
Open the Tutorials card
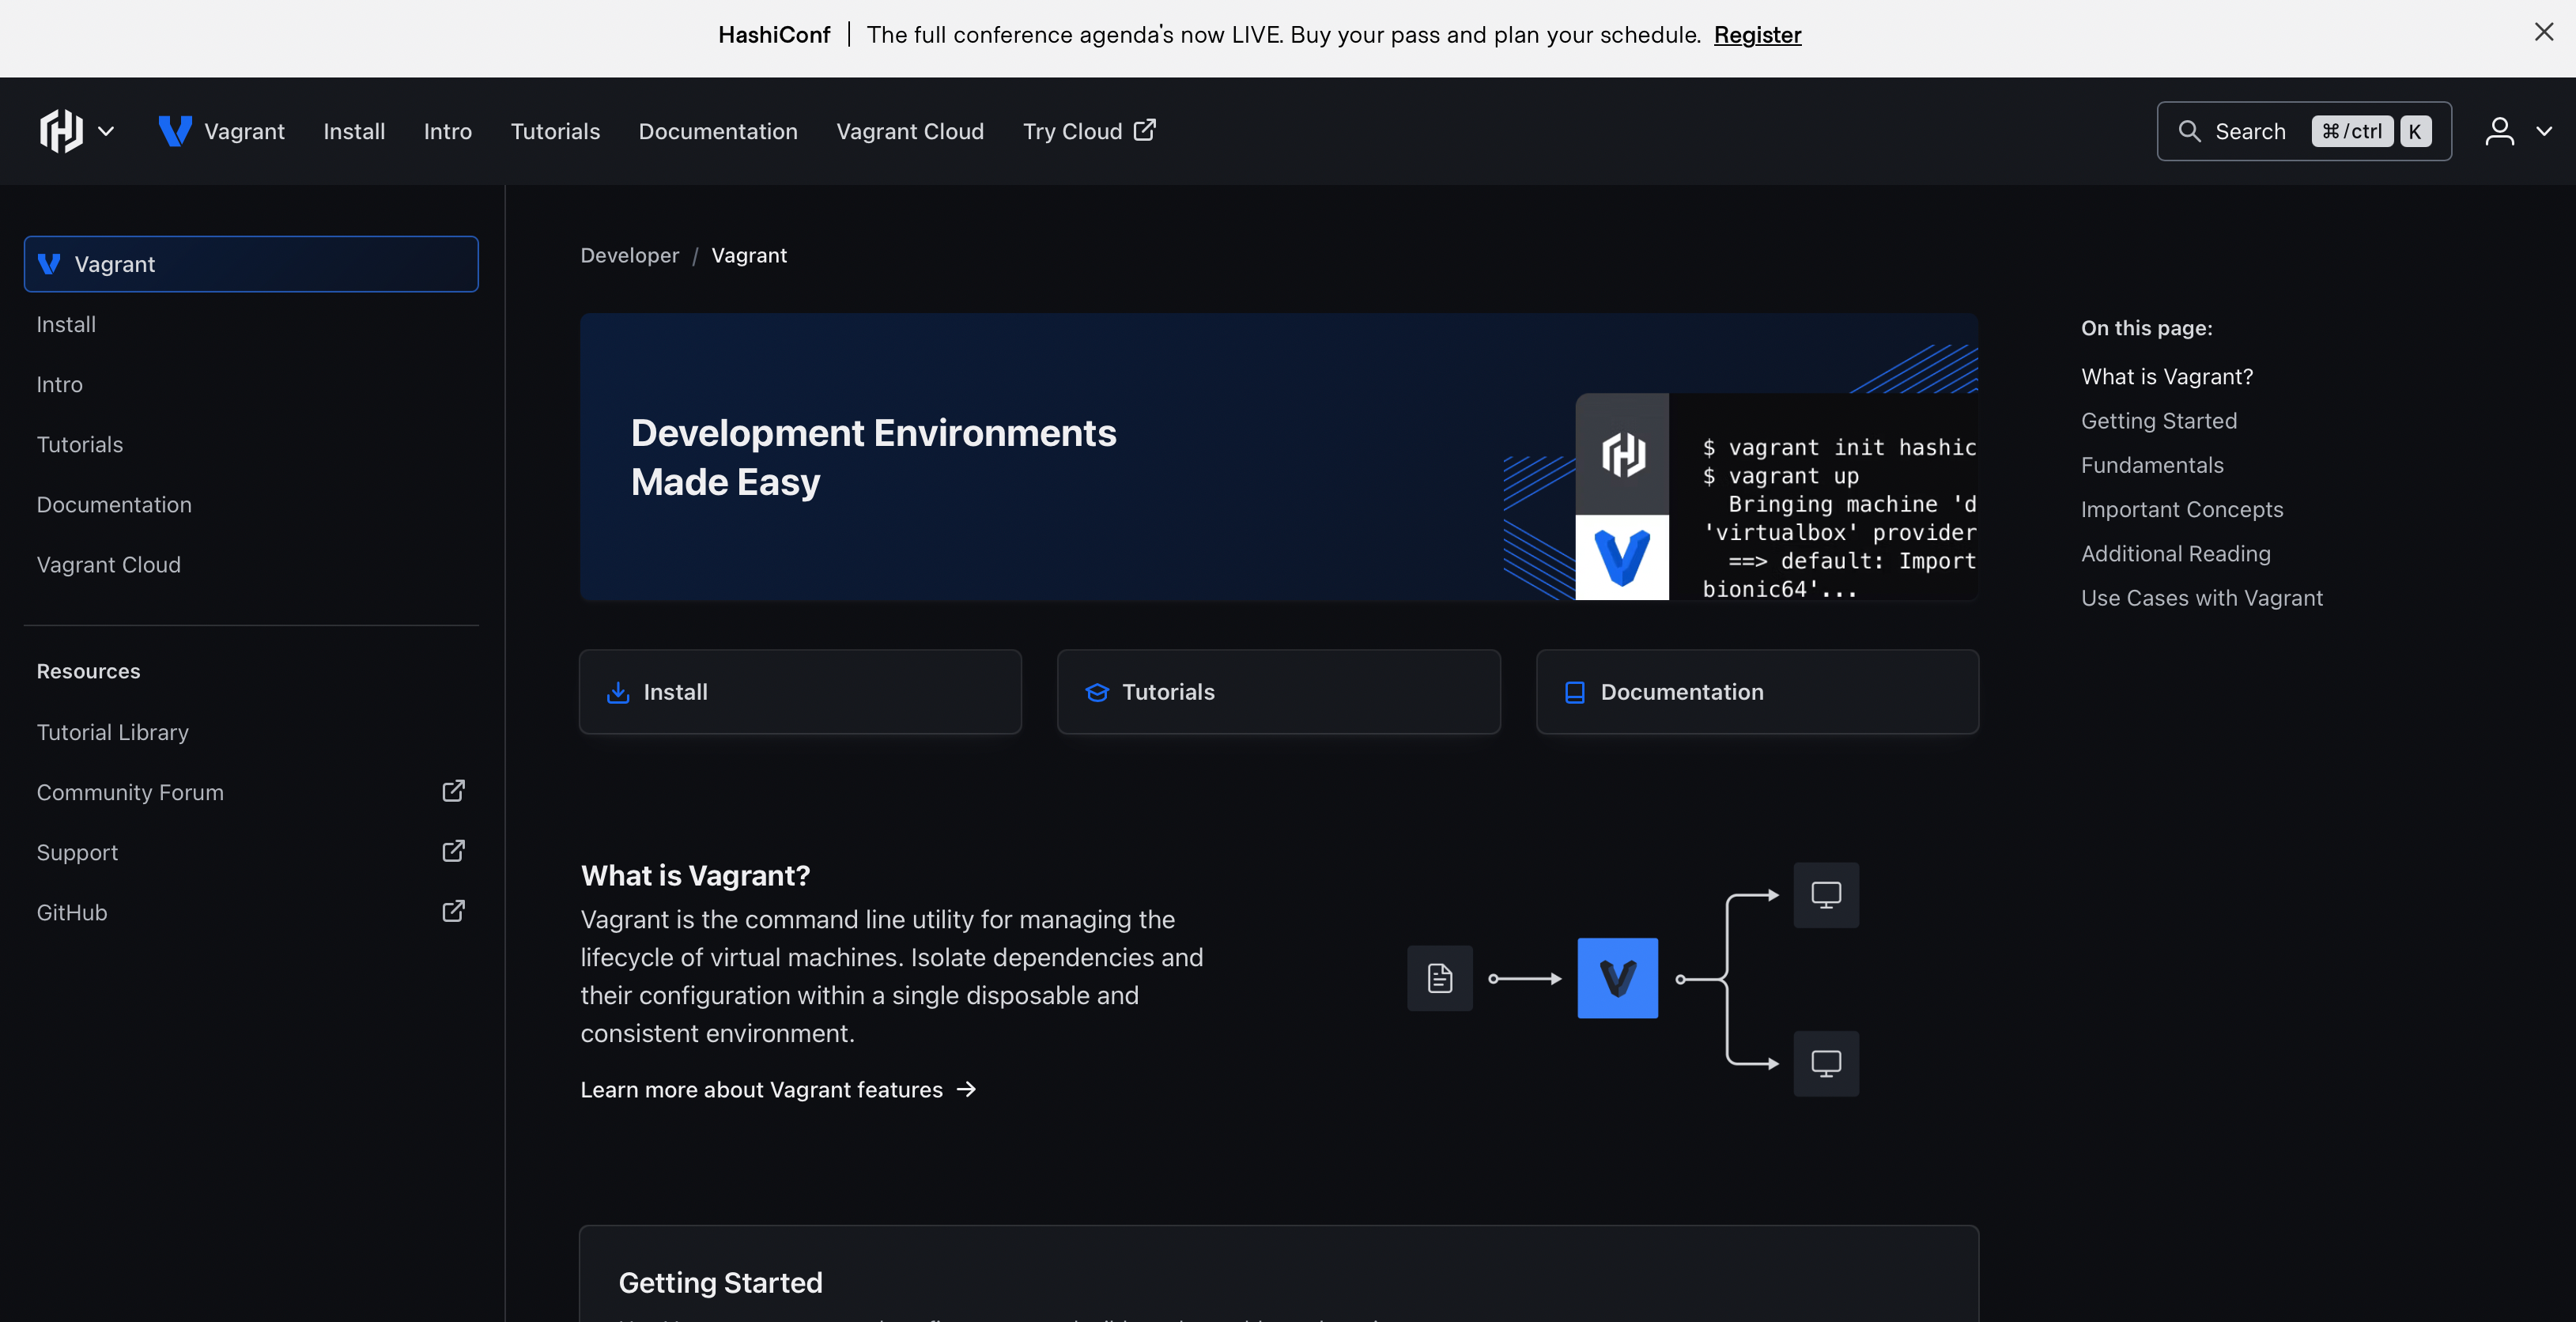pyautogui.click(x=1278, y=692)
